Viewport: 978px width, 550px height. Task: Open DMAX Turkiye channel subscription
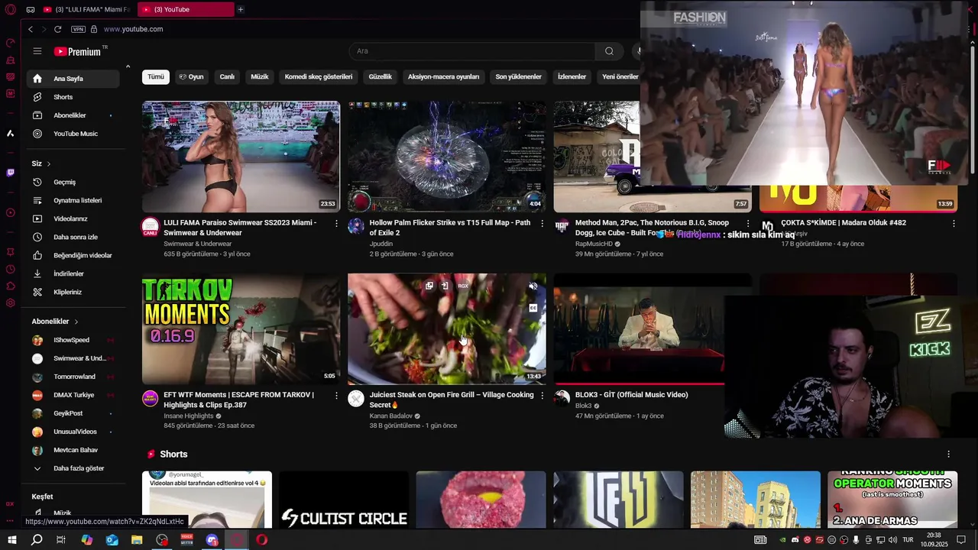[x=73, y=395]
